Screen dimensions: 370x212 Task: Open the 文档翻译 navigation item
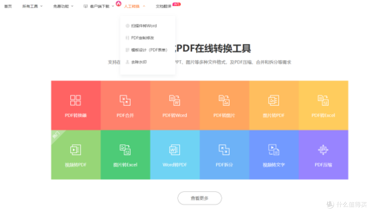163,7
